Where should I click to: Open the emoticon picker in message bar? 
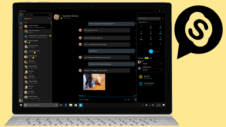pos(125,99)
